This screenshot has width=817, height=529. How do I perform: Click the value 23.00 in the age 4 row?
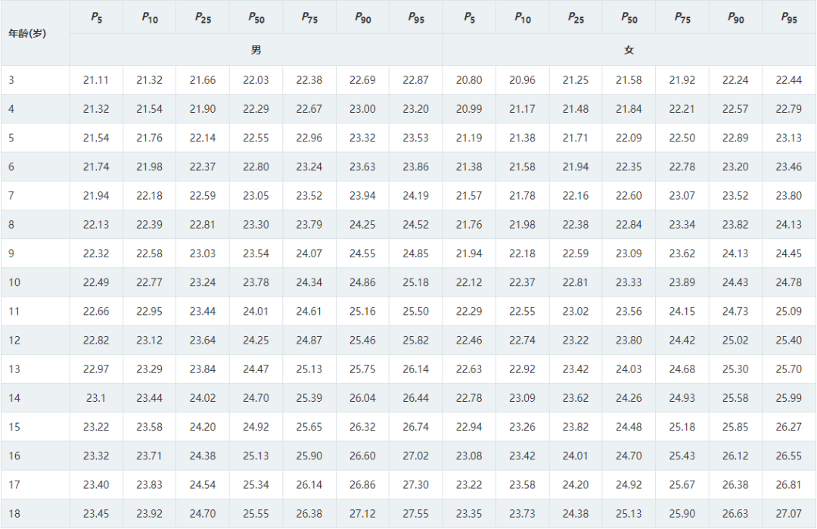[x=362, y=110]
